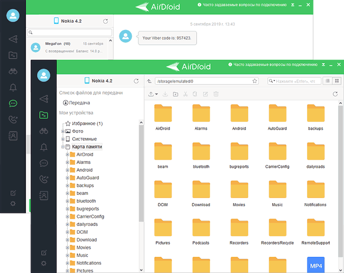This screenshot has height=273, width=344.
Task: Open the contacts icon in the front window sidebar
Action: pos(44,195)
